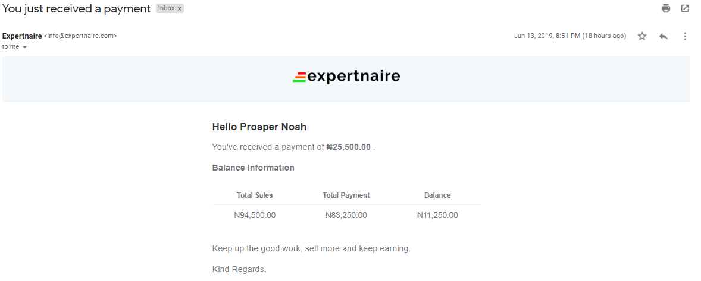The width and height of the screenshot is (701, 281).
Task: Click the payment amount ₦25,500.00
Action: (348, 147)
